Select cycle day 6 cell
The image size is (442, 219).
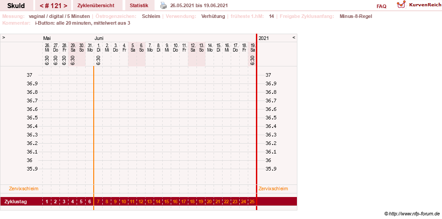(90, 201)
